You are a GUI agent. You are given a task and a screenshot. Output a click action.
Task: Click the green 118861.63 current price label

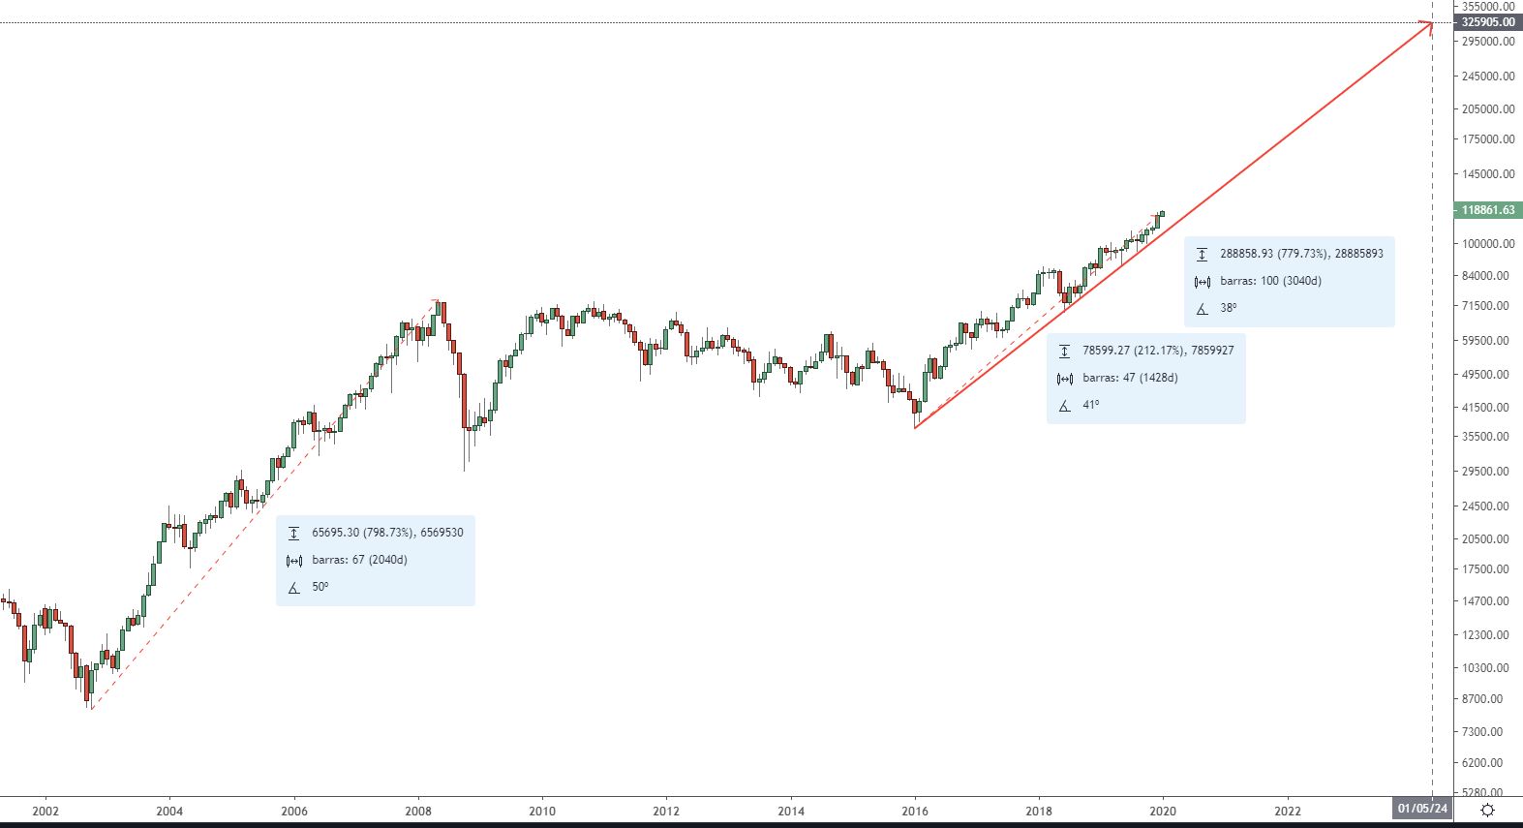point(1488,210)
